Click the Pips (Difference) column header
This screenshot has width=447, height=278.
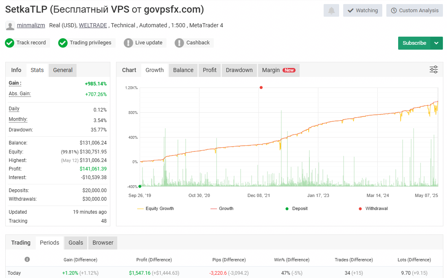pos(229,260)
